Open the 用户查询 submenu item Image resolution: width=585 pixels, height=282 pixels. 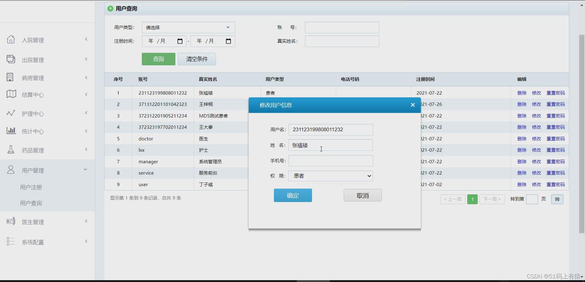(31, 203)
